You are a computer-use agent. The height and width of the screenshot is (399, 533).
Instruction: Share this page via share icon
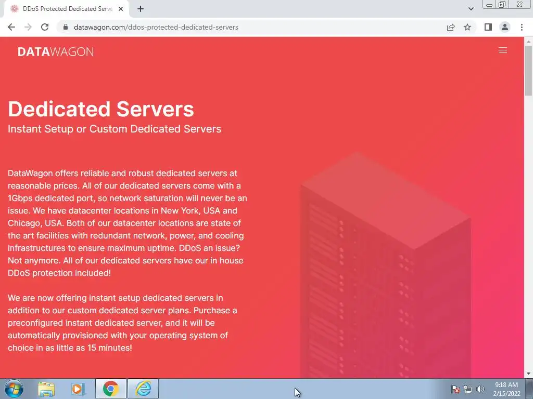coord(451,27)
